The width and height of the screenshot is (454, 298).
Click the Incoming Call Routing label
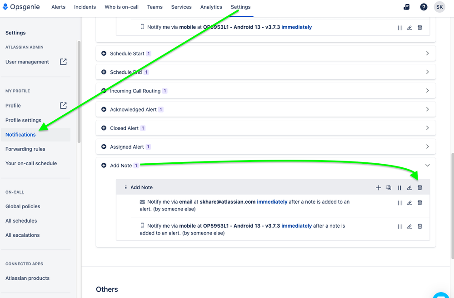(135, 91)
